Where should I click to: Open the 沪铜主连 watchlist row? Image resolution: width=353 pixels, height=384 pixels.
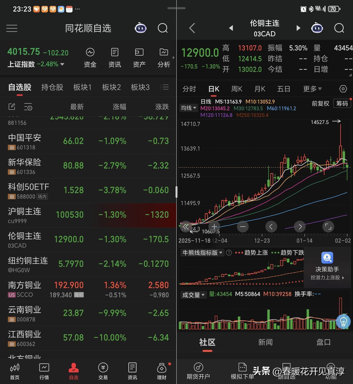point(88,215)
